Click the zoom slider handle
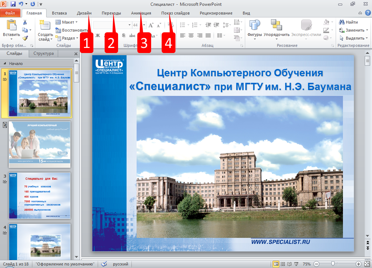This screenshot has width=372, height=268. pyautogui.click(x=332, y=264)
